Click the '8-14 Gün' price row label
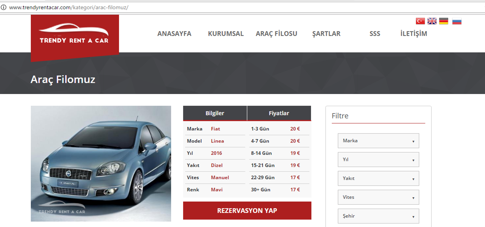The image size is (485, 227). (x=261, y=153)
